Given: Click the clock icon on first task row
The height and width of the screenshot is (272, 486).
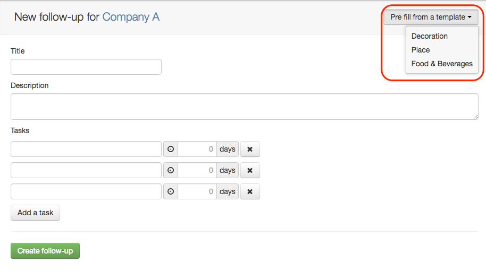Looking at the screenshot, I should 171,149.
